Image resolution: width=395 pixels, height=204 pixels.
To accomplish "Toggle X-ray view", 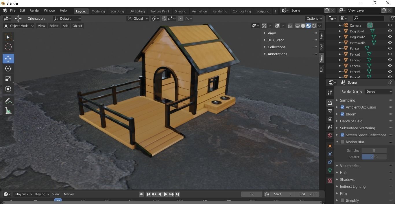I will click(x=290, y=26).
